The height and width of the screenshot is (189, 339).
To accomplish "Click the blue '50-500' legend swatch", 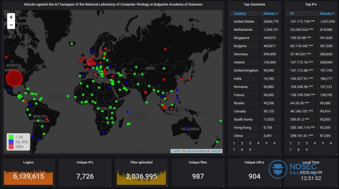I will [11, 142].
